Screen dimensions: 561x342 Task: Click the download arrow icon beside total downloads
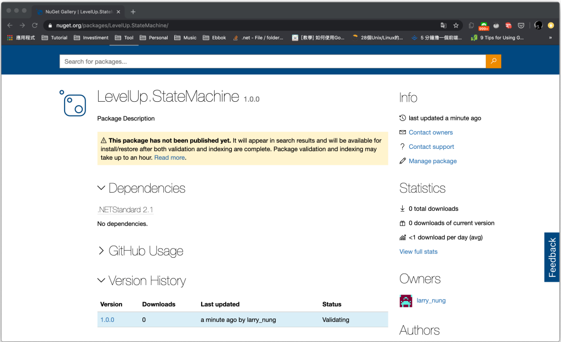[403, 208]
